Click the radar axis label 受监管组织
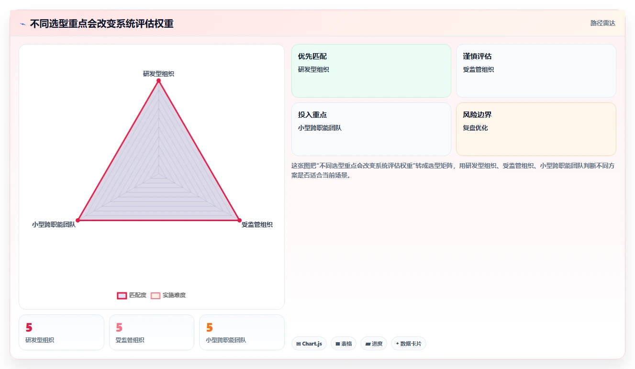This screenshot has height=369, width=635. 257,224
